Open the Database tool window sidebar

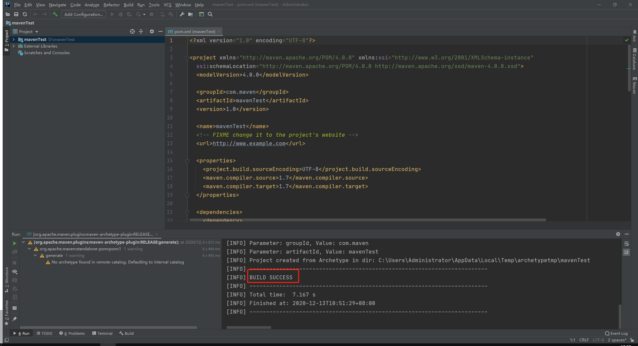coord(634,59)
